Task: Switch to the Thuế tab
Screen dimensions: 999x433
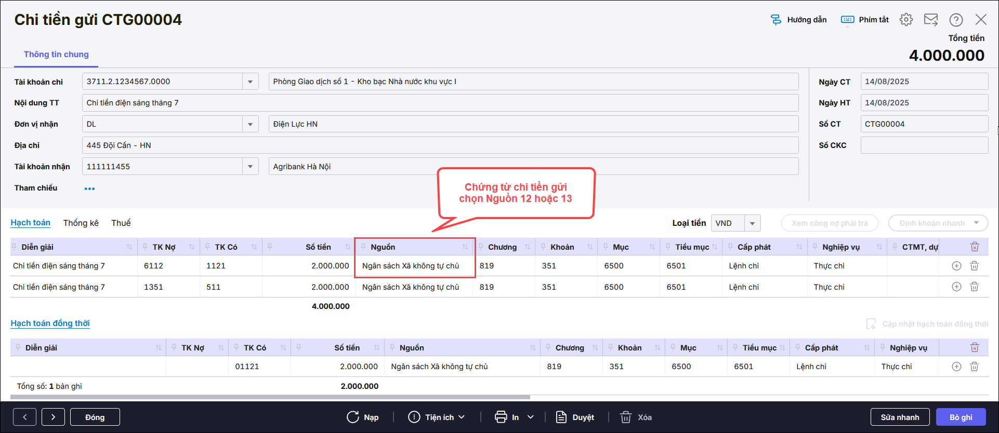Action: point(121,223)
